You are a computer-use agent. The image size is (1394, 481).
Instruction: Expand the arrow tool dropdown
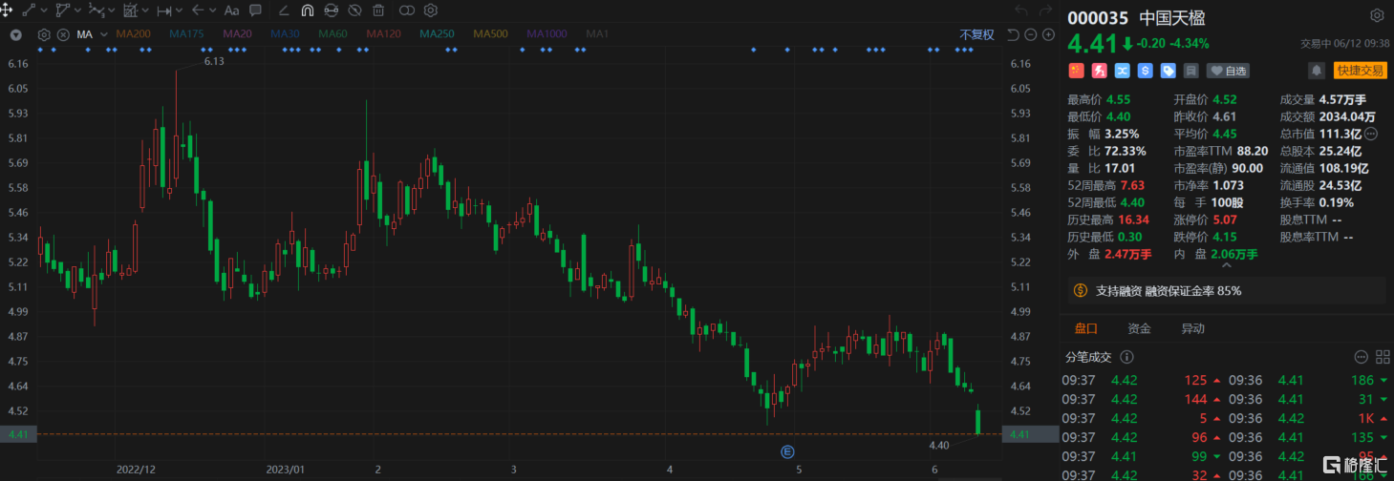(x=213, y=10)
